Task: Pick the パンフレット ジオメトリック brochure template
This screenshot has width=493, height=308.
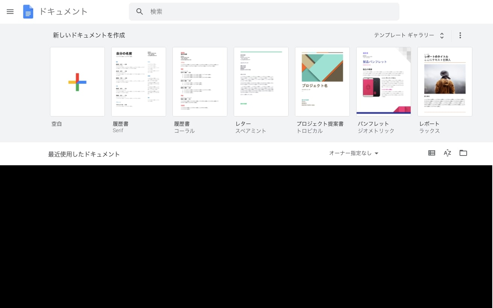Action: coord(384,82)
